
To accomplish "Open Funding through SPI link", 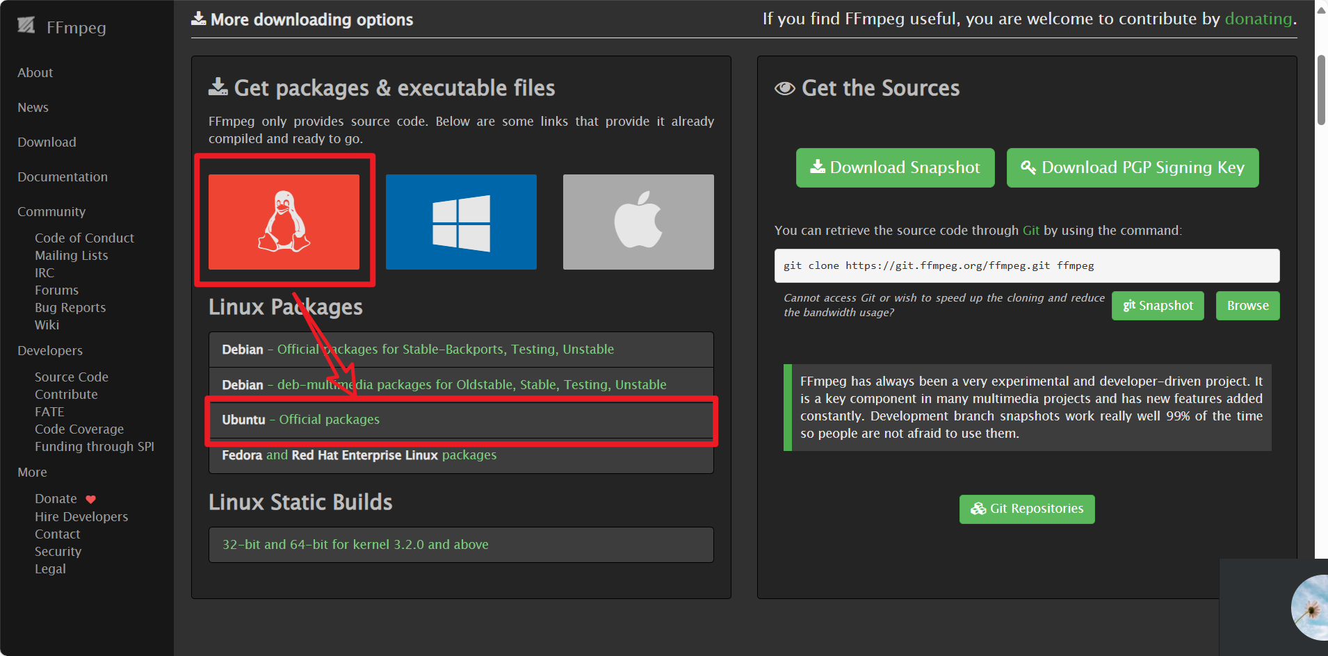I will tap(95, 446).
